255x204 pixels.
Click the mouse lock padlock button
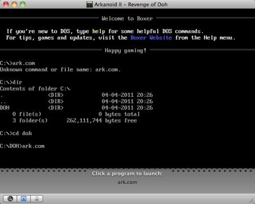point(37,199)
